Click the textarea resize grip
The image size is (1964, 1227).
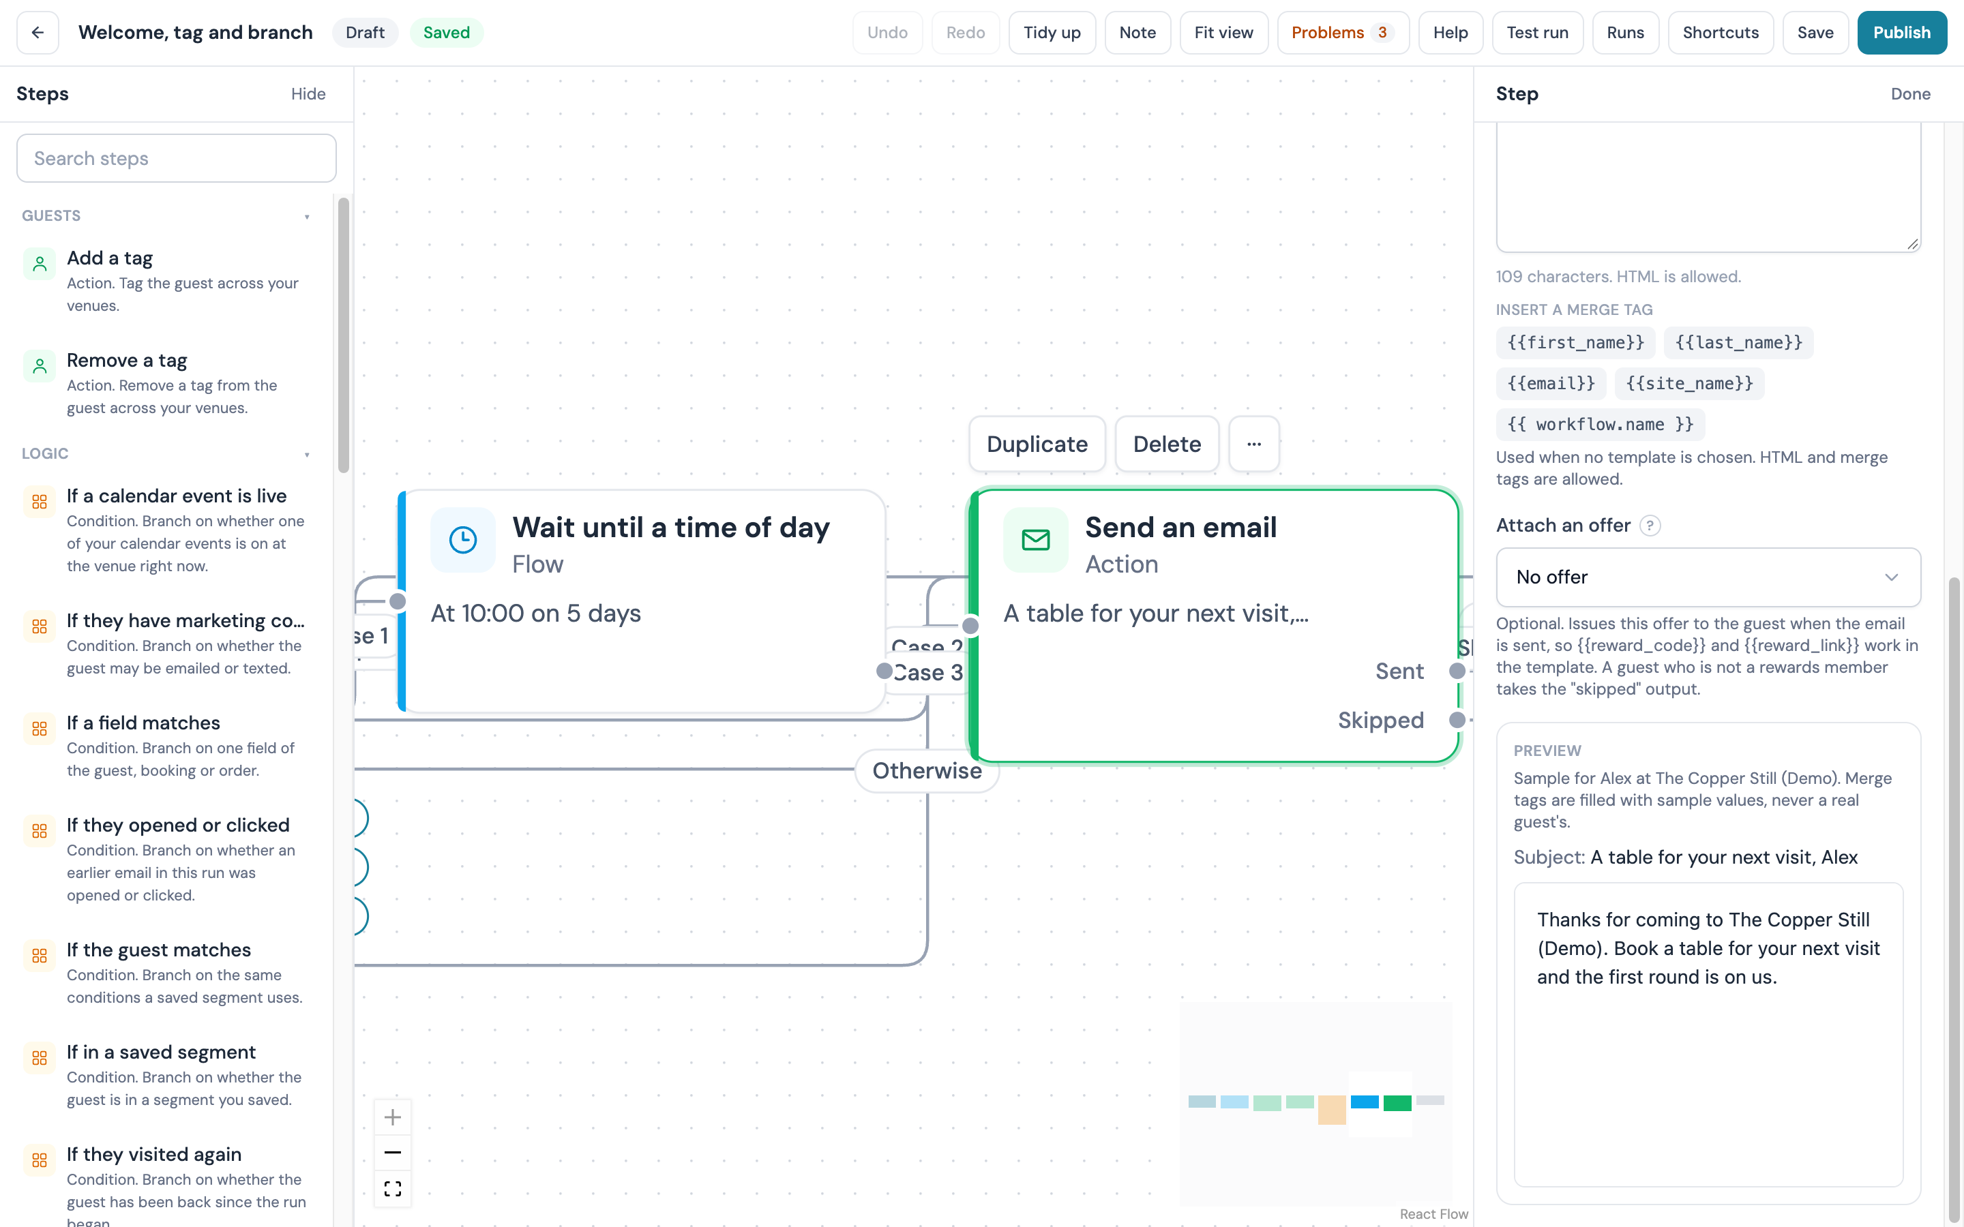tap(1912, 243)
